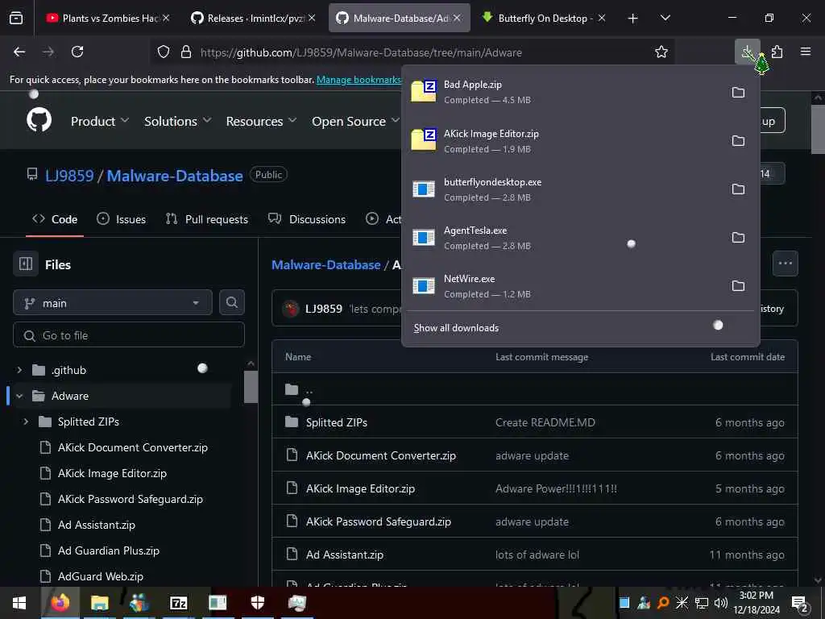Image resolution: width=825 pixels, height=619 pixels.
Task: Select AKick Document Converter.zip in file tree
Action: [x=133, y=447]
